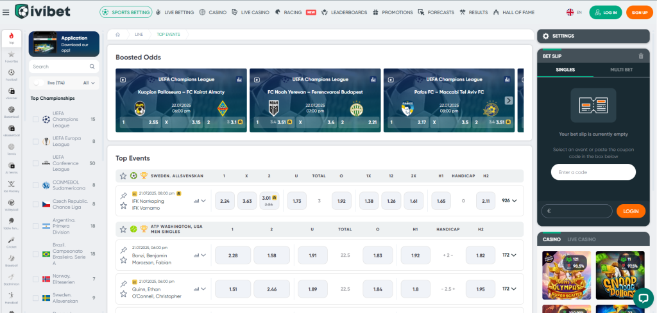The image size is (657, 313).
Task: Expand 172 markets for Bonzi vs Marozsan
Action: (x=509, y=255)
